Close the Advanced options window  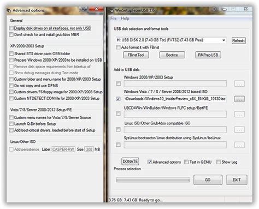pyautogui.click(x=96, y=9)
